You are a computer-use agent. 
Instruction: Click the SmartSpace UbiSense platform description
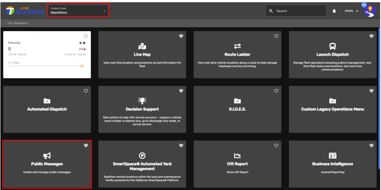coord(142,179)
